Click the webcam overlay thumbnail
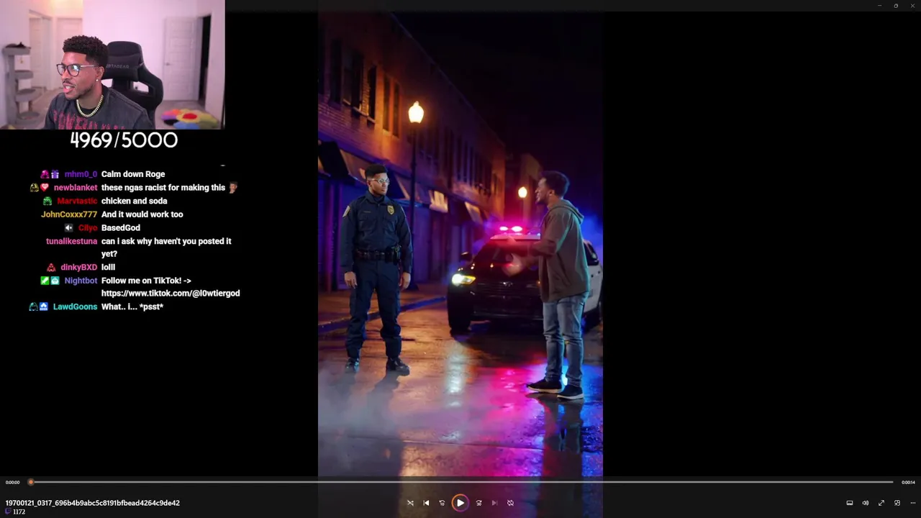Viewport: 921px width, 518px height. (x=112, y=64)
